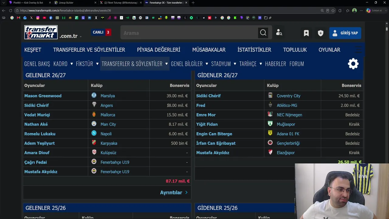Click Coventry City club crest icon

[x=270, y=96]
